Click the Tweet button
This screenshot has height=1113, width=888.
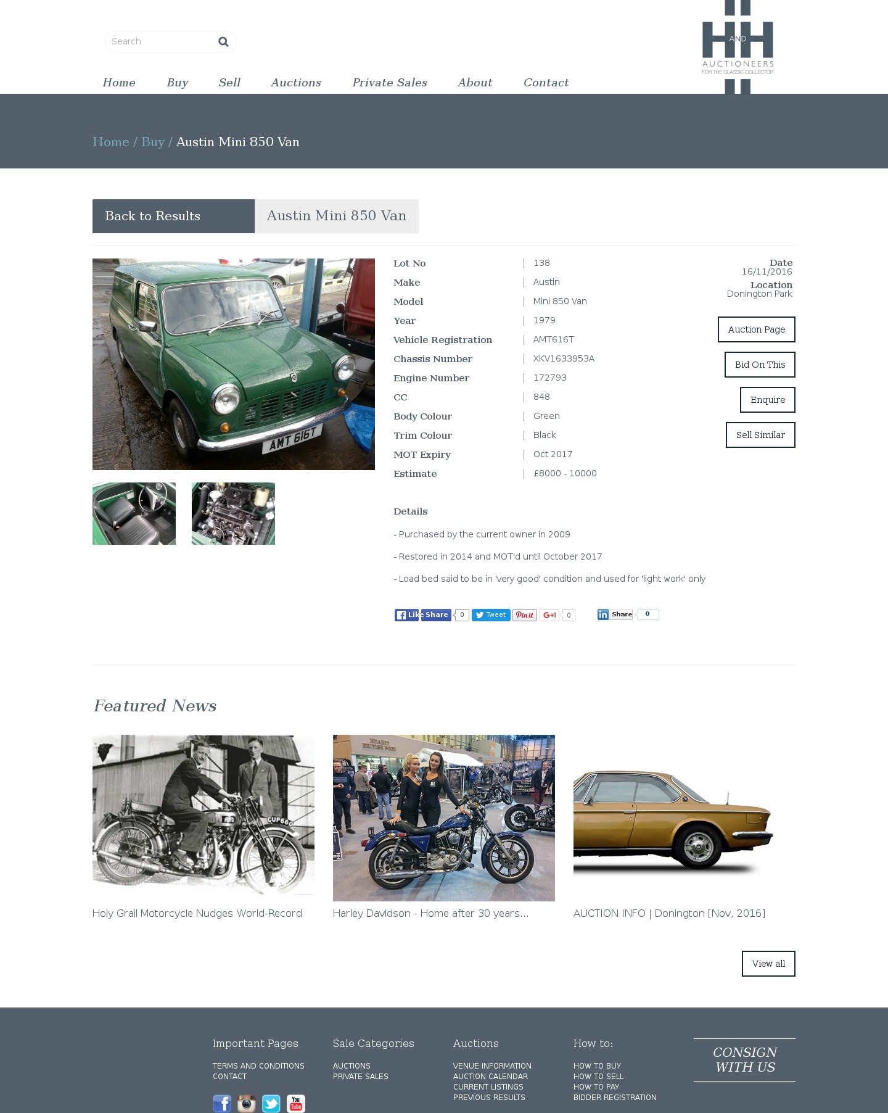pos(491,614)
